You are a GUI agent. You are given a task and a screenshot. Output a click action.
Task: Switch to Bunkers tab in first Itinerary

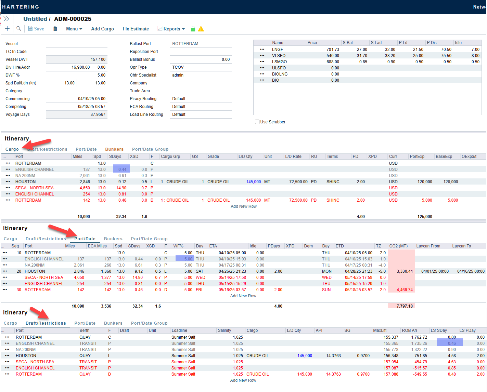(x=114, y=149)
